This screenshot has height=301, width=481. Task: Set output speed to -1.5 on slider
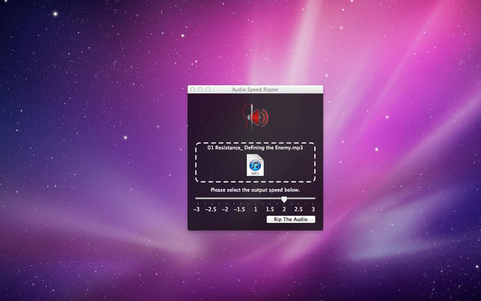coord(240,199)
